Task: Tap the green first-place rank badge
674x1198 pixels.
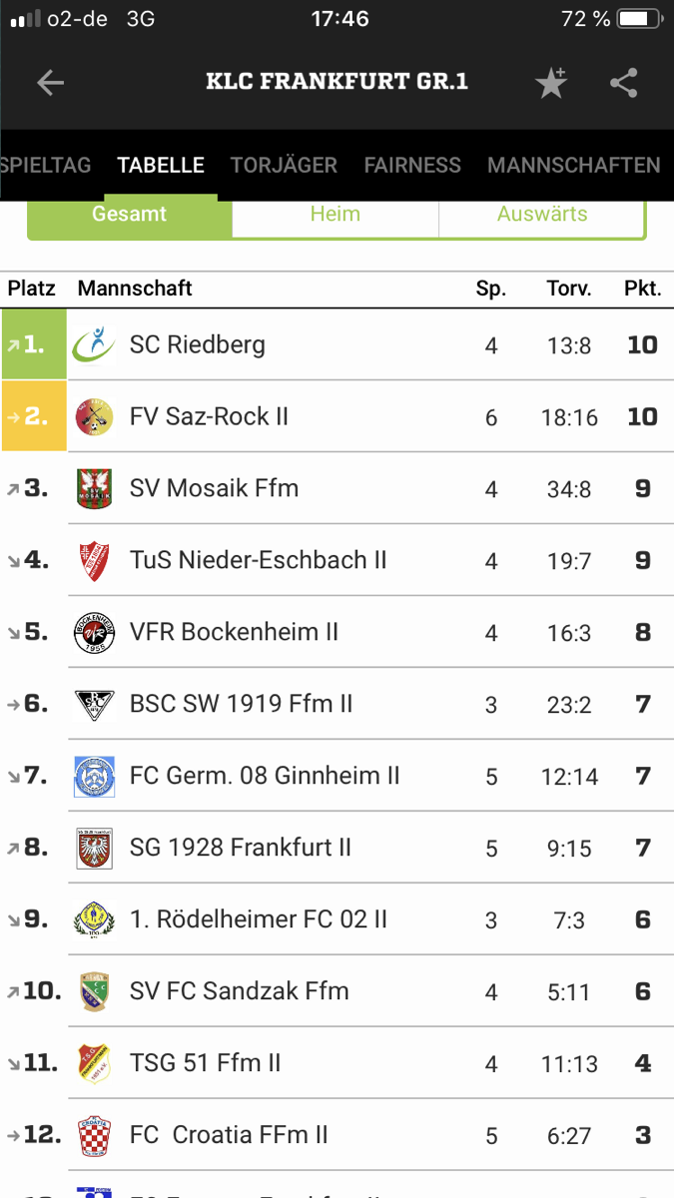Action: (34, 344)
